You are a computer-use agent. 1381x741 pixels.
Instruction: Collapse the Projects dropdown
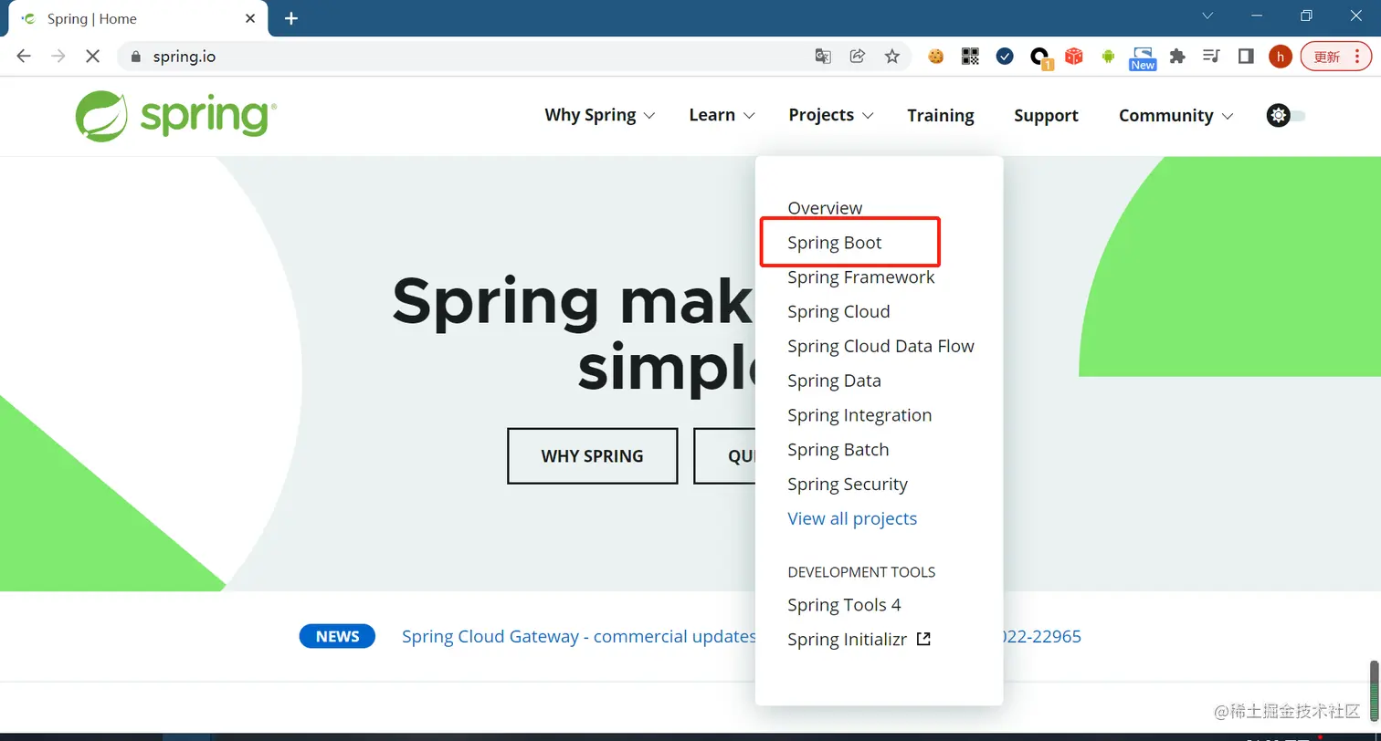[831, 116]
